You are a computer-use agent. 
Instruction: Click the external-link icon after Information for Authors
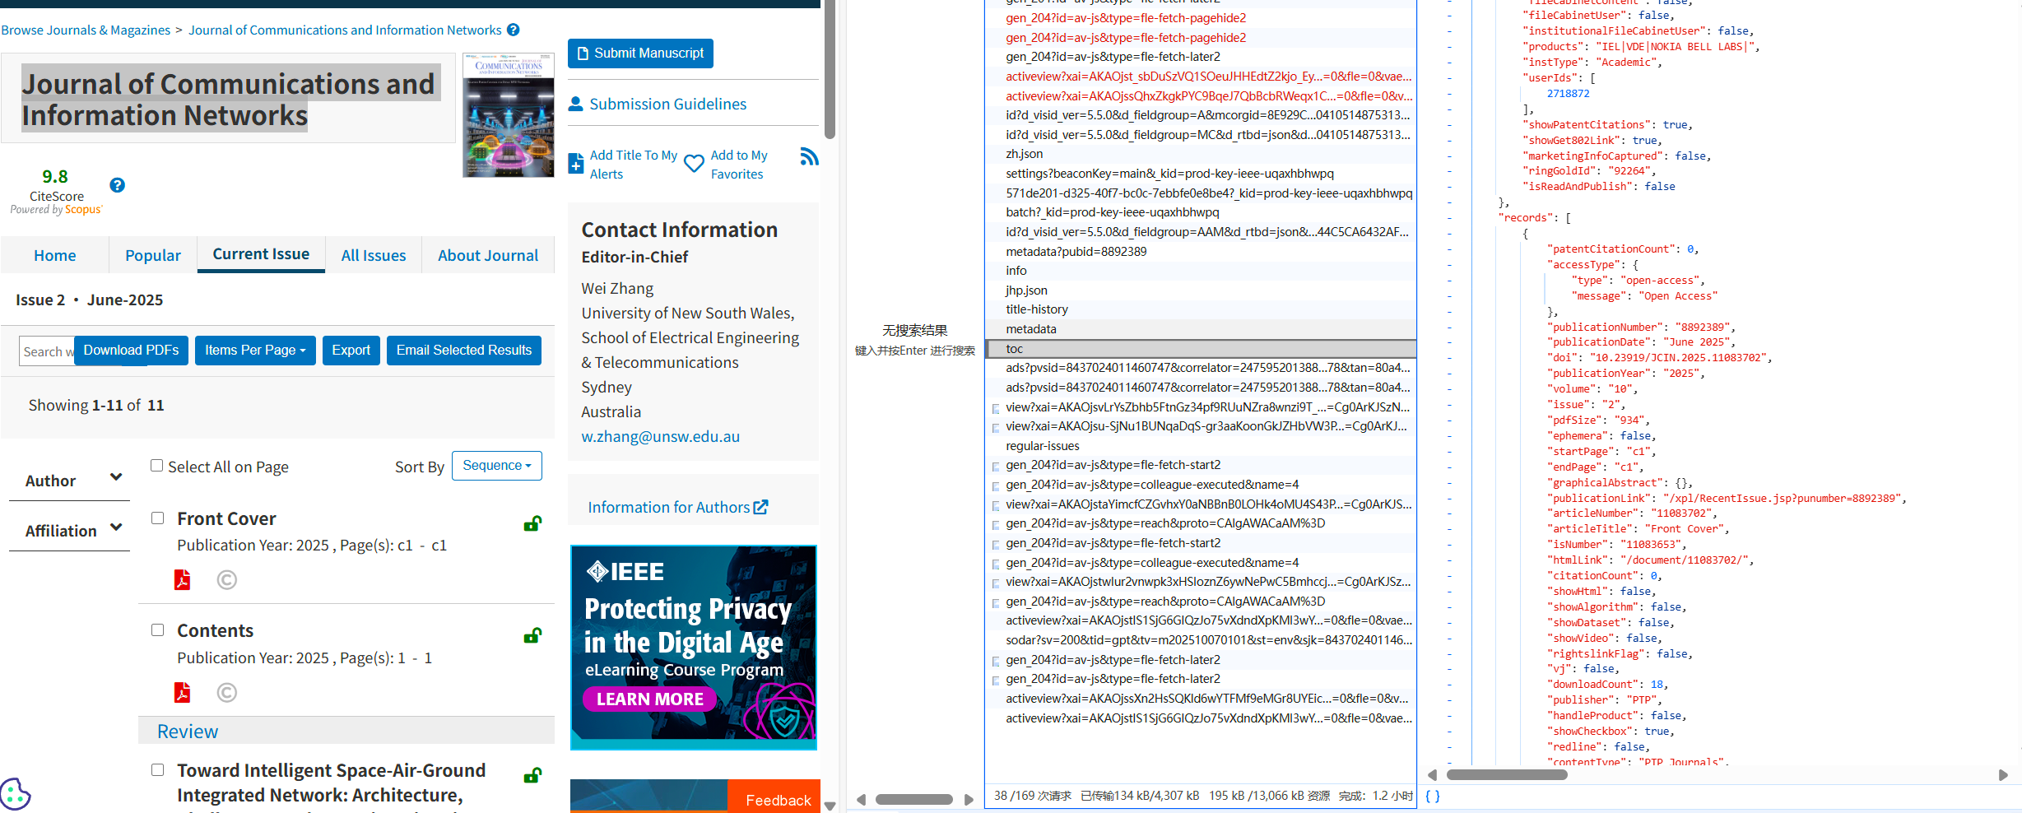coord(761,507)
